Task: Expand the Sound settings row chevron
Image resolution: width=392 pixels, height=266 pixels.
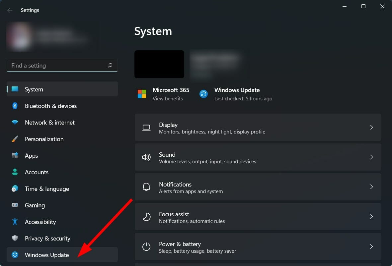Action: [x=371, y=157]
